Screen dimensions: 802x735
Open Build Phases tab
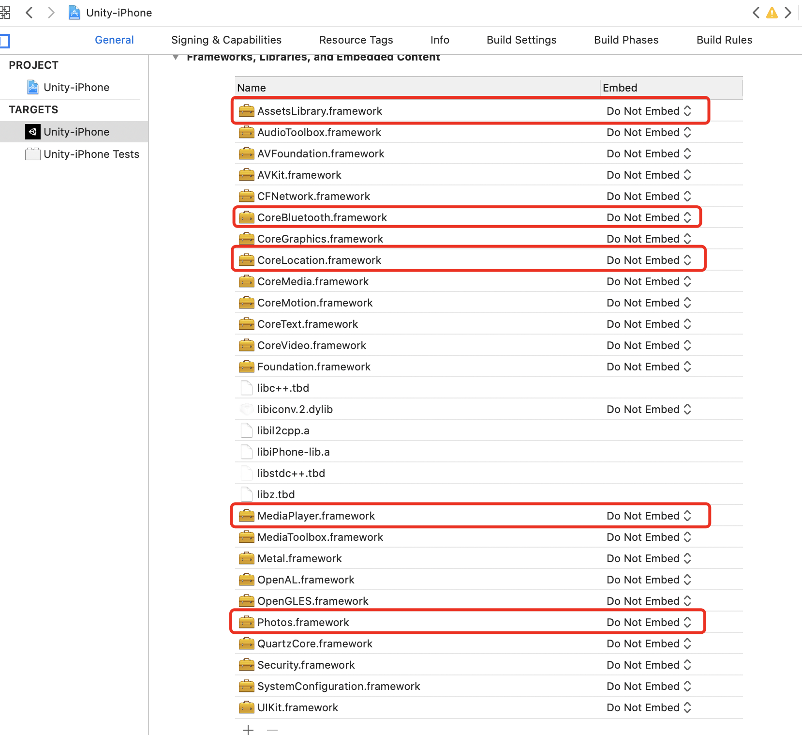626,40
